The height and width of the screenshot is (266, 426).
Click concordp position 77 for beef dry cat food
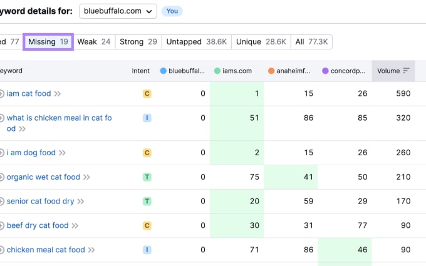point(363,225)
